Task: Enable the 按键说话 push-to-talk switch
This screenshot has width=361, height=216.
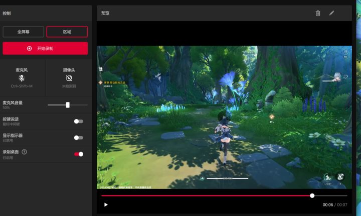Action: tap(79, 121)
